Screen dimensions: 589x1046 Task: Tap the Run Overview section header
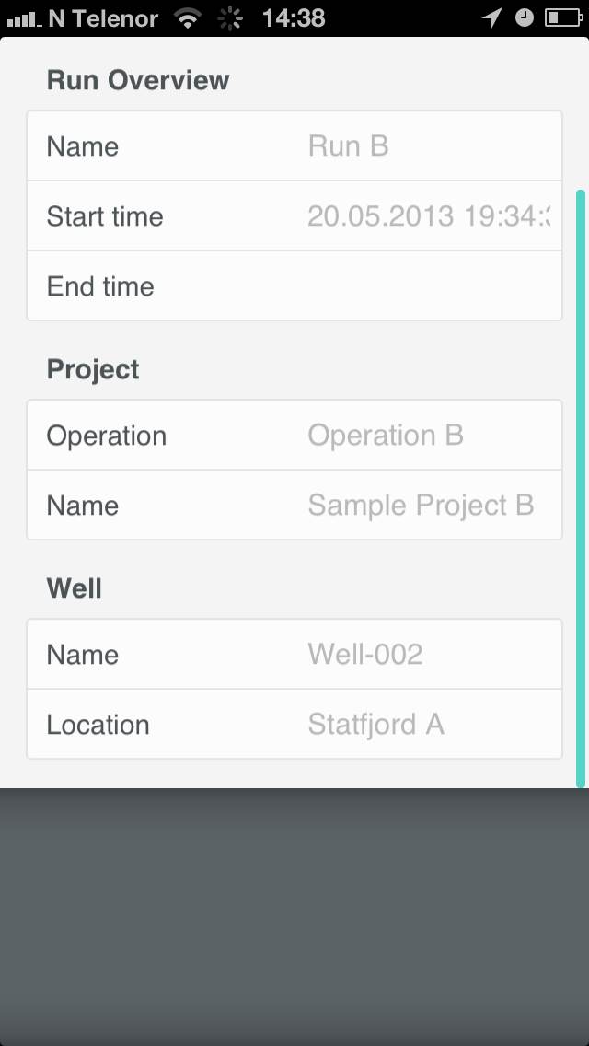pos(138,80)
